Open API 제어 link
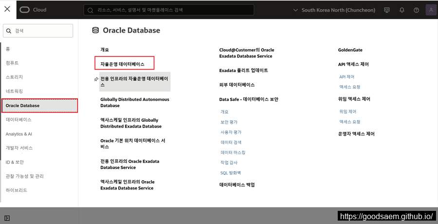Image resolution: width=438 pixels, height=224 pixels. tap(347, 76)
